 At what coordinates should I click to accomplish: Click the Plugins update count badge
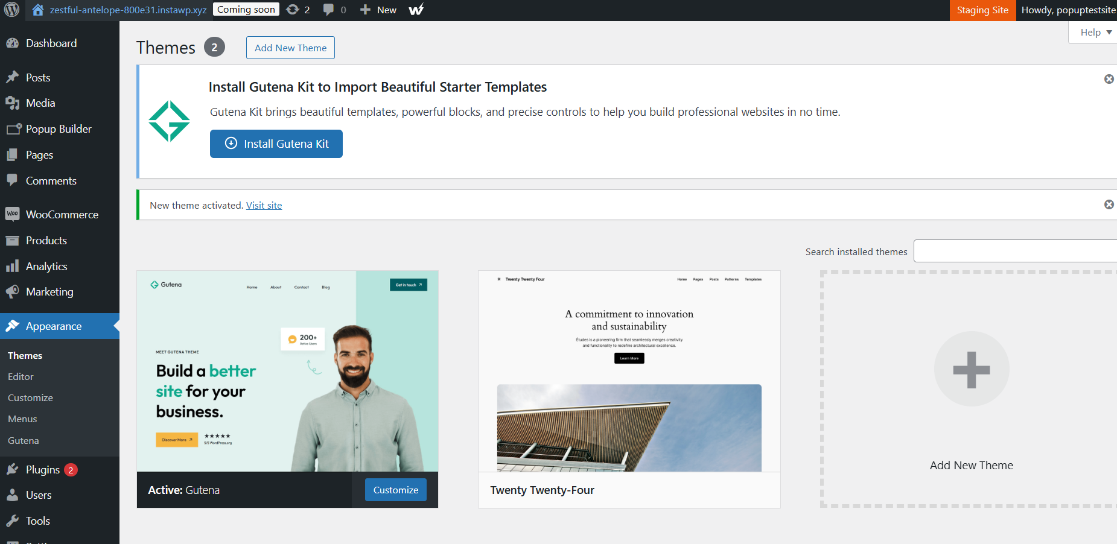[x=71, y=470]
